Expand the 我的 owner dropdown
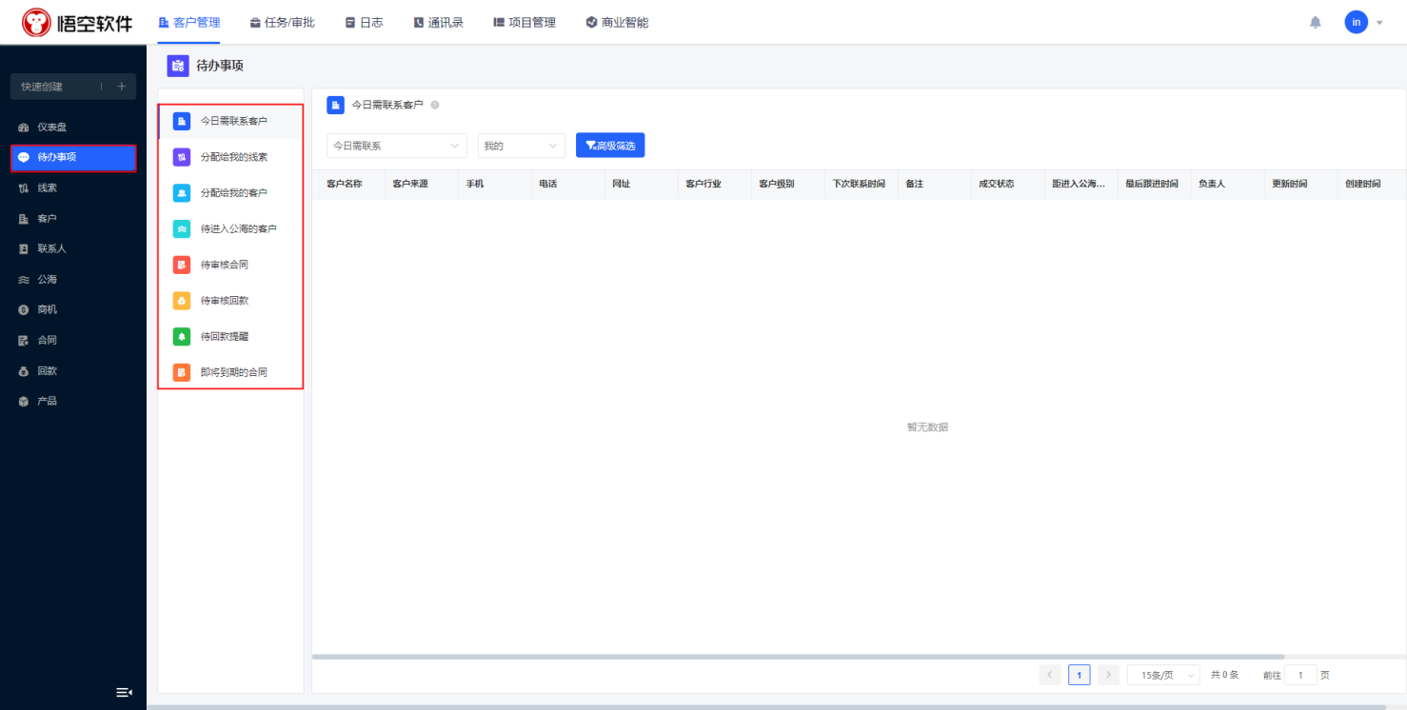1407x710 pixels. click(x=521, y=146)
